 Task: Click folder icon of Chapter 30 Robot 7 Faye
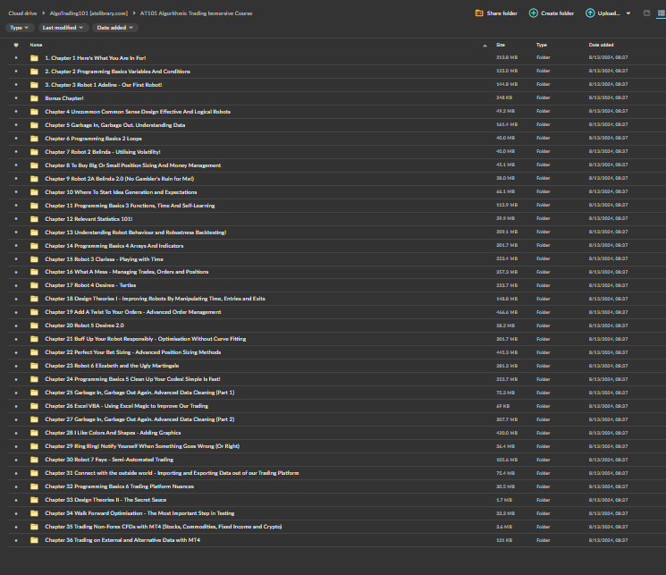coord(34,460)
